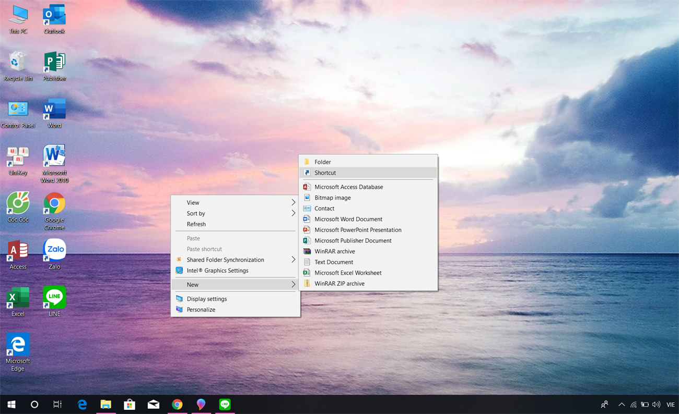Select UniKey desktop shortcut
Screen dimensions: 679x414
(x=18, y=161)
